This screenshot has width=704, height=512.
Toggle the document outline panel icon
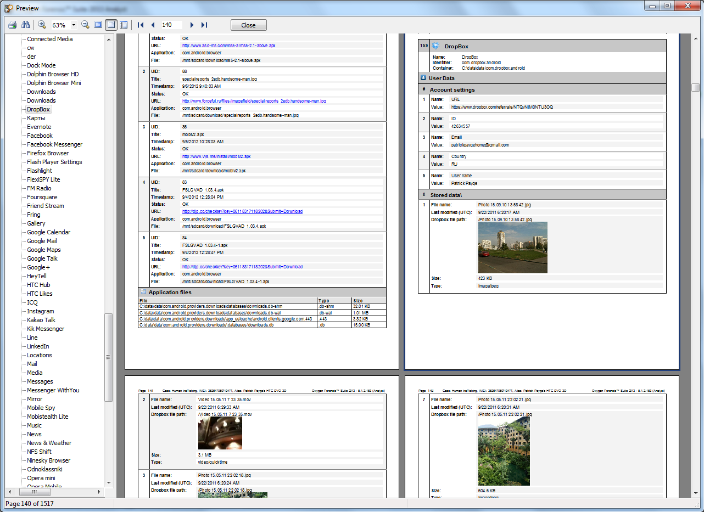[111, 25]
